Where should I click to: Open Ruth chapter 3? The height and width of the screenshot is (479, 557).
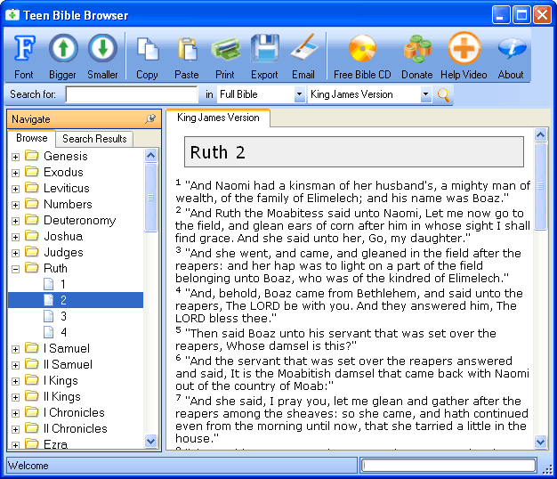pos(63,316)
